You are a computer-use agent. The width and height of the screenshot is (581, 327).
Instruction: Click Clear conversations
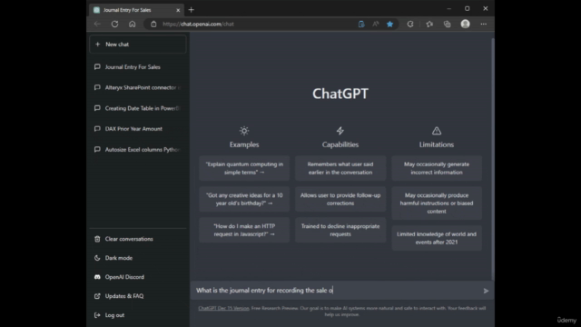click(x=138, y=239)
